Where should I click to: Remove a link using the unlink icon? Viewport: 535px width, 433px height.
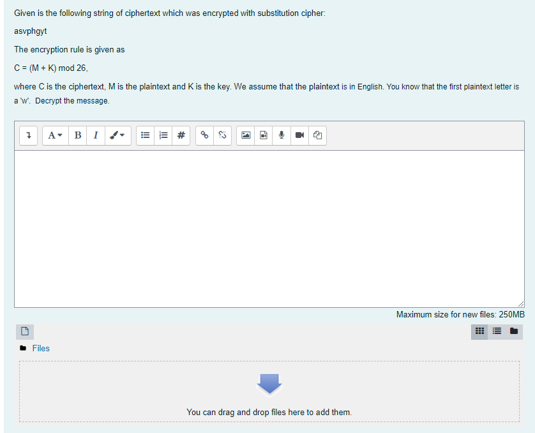click(x=222, y=135)
